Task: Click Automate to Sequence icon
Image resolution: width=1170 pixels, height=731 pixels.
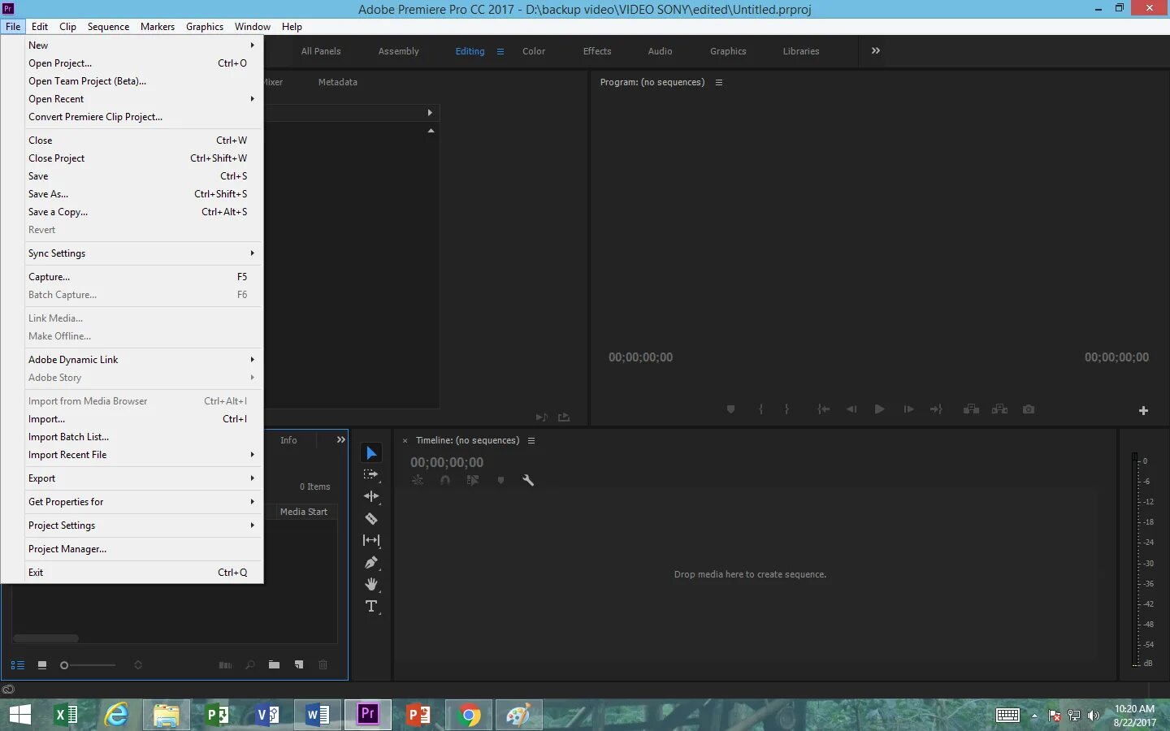Action: tap(225, 664)
